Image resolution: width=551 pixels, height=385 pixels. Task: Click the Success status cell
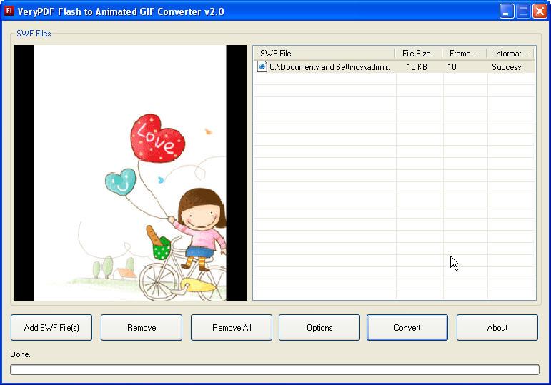(x=507, y=66)
